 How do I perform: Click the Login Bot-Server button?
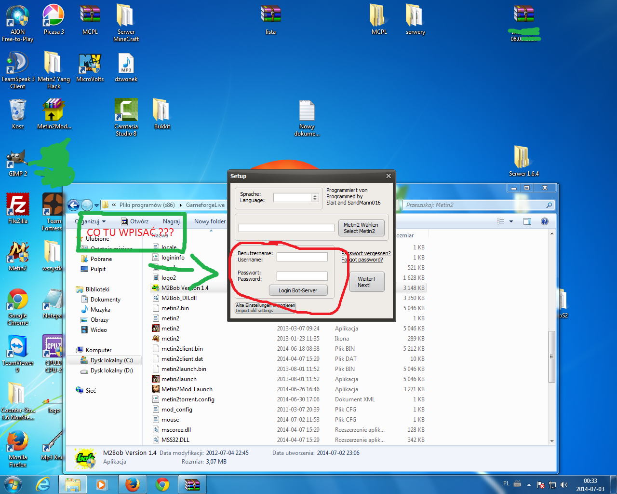[298, 290]
